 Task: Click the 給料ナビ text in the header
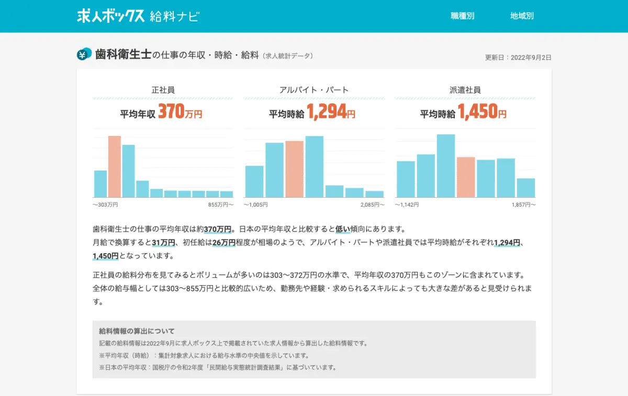coord(175,15)
